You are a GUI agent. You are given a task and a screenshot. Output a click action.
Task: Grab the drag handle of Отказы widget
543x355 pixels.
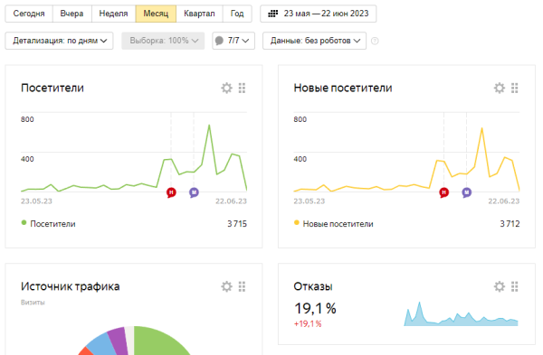click(515, 286)
